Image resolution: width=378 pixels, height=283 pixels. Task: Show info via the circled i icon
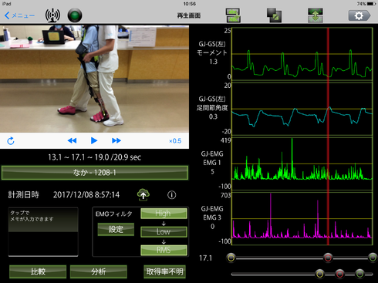coord(172,195)
